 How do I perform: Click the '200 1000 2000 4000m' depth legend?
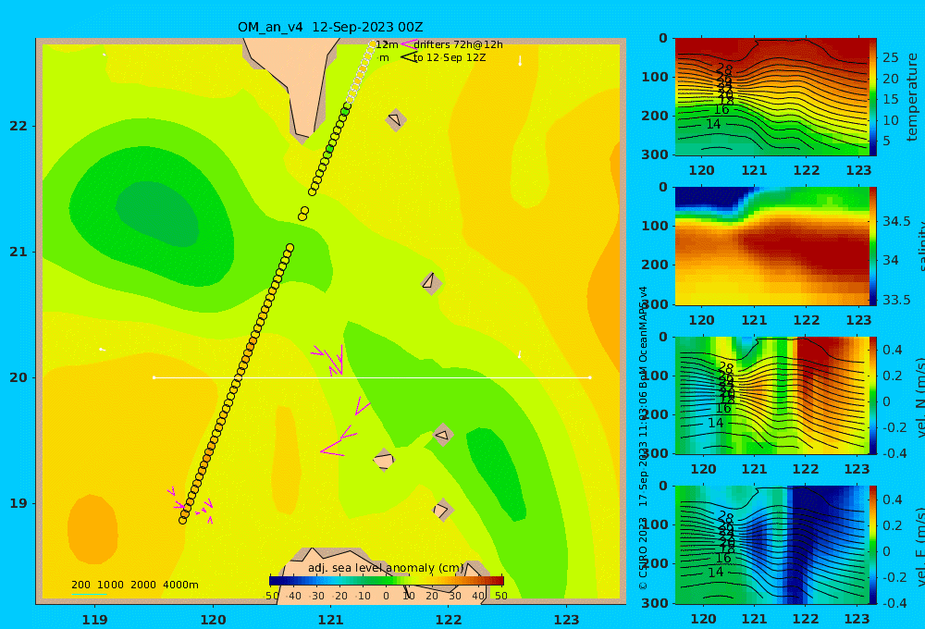(134, 585)
